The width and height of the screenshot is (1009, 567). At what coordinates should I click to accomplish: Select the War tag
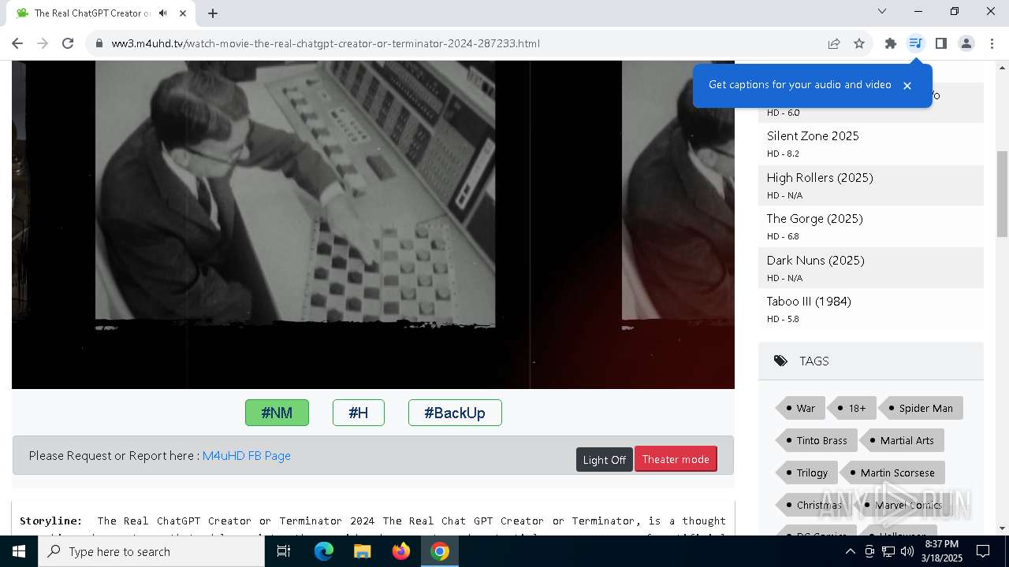click(801, 408)
